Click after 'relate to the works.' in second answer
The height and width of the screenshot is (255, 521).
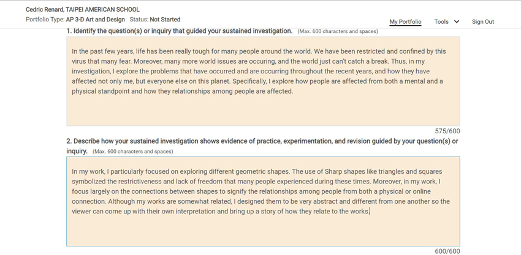370,211
